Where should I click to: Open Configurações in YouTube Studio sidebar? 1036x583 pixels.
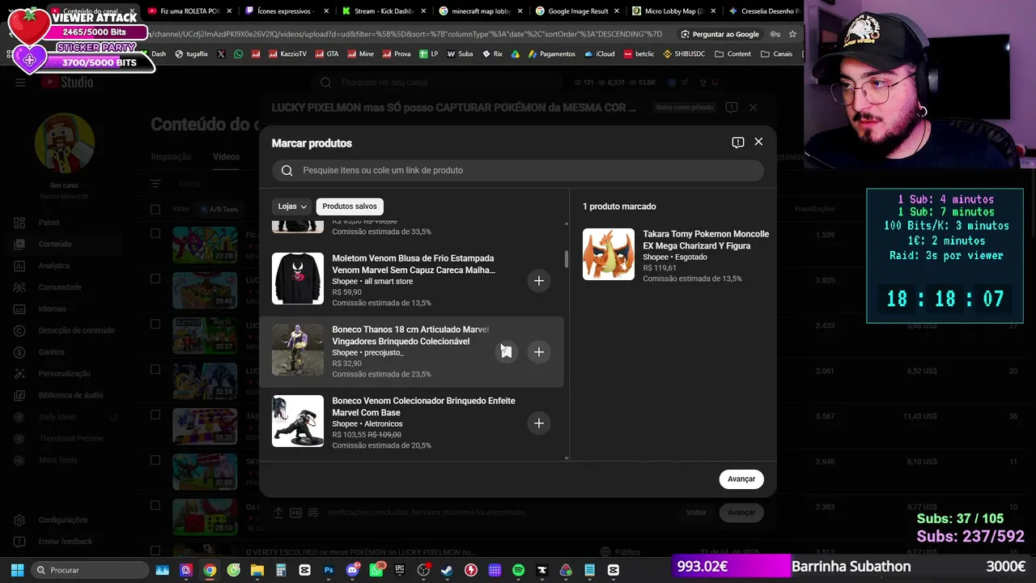pos(65,520)
